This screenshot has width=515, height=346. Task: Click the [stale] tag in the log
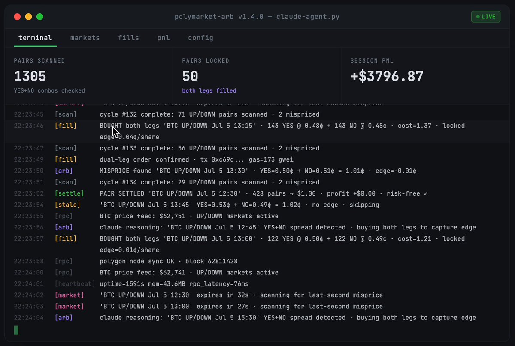click(x=67, y=205)
